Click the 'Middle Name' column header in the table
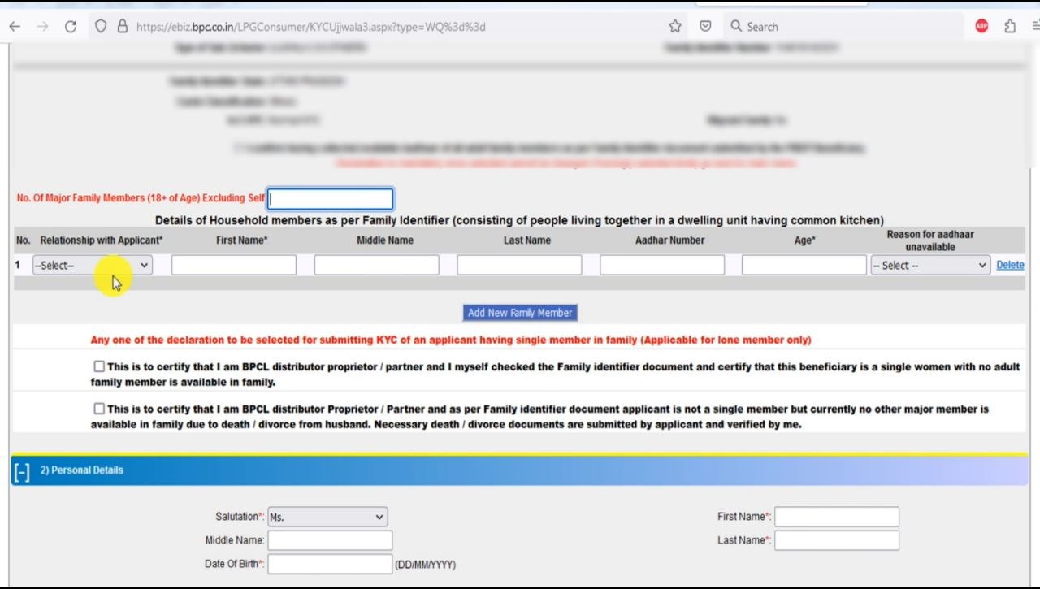Screen dimensions: 1040x589 (x=385, y=240)
